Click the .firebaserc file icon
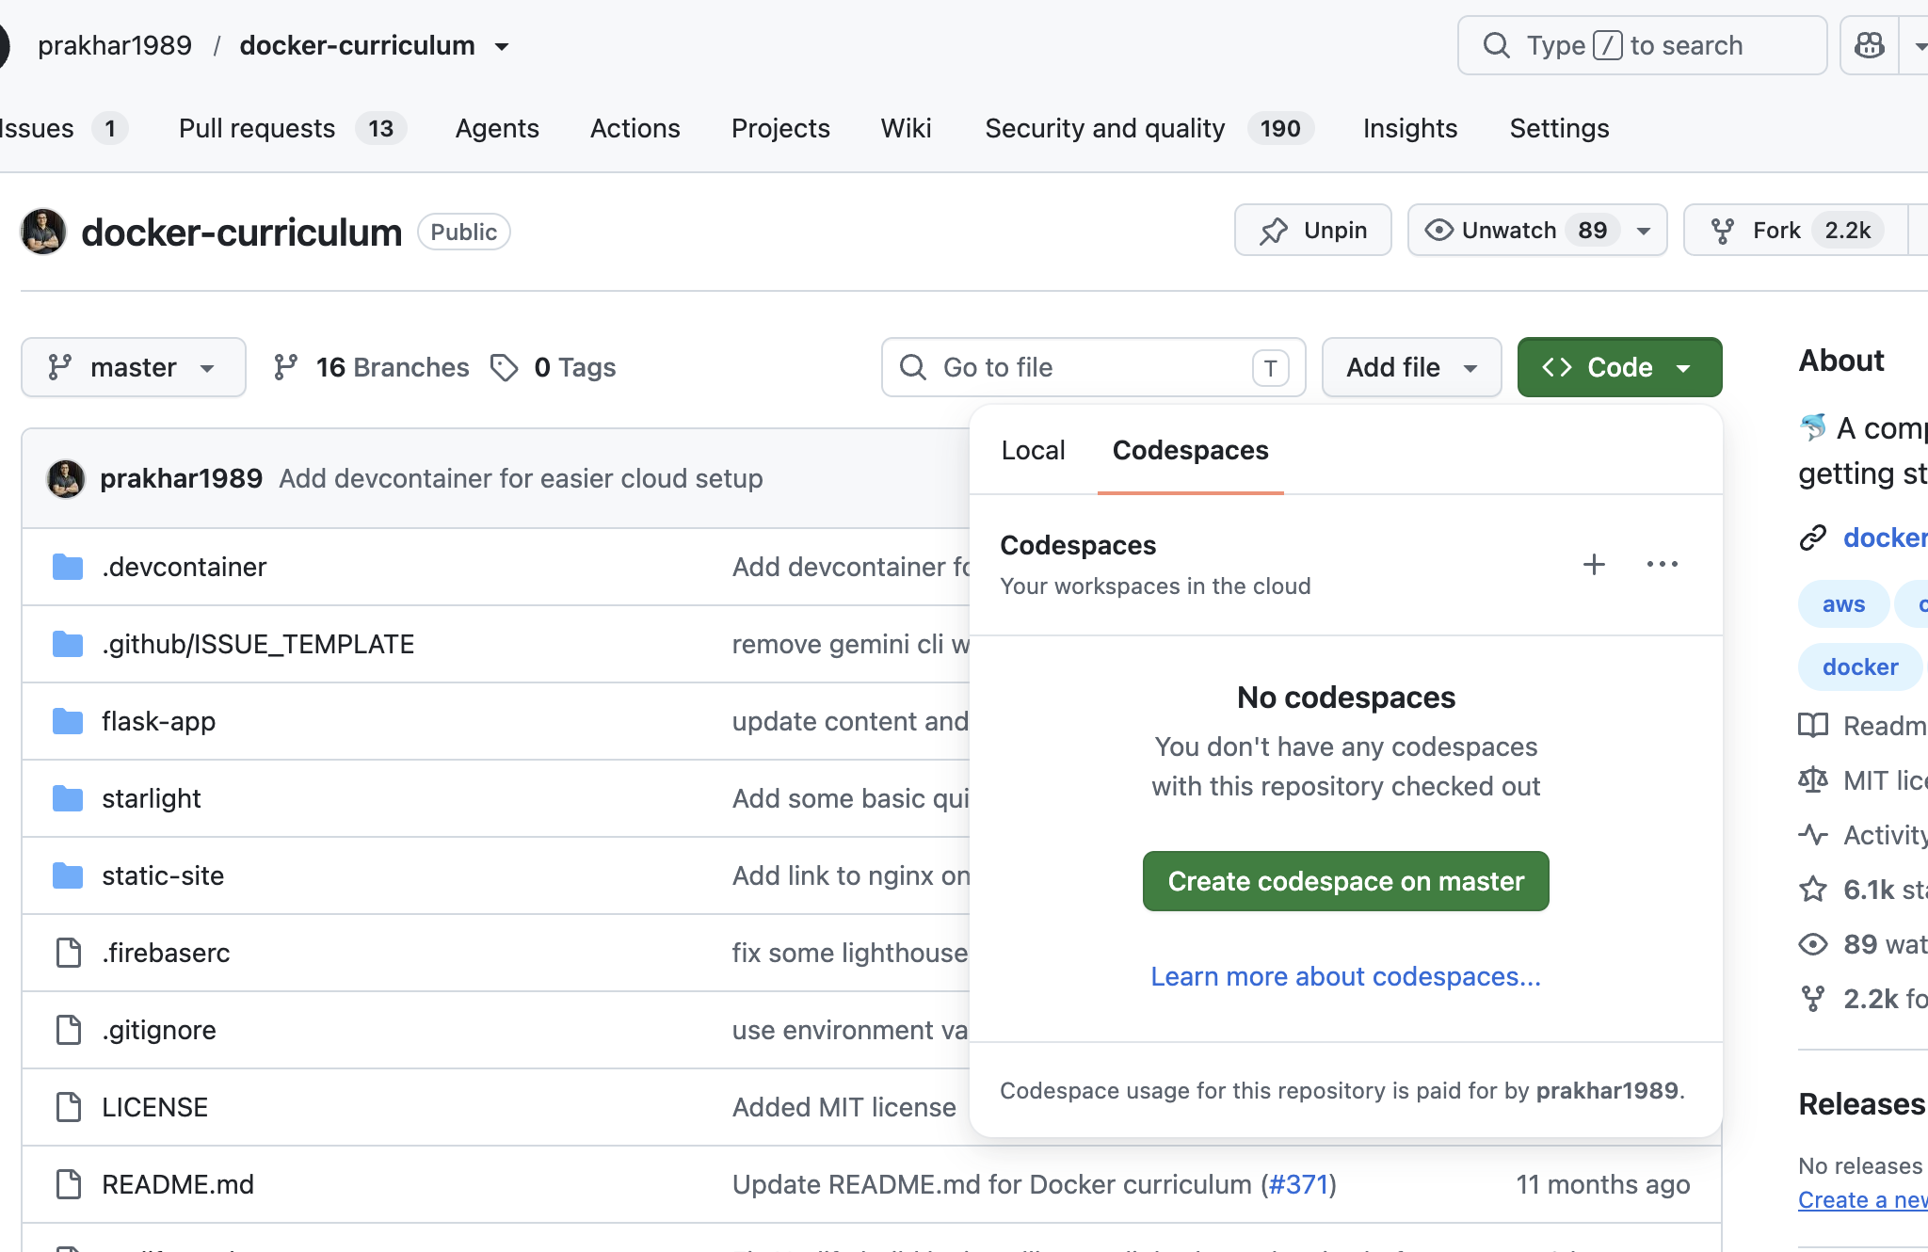This screenshot has height=1252, width=1928. point(69,953)
